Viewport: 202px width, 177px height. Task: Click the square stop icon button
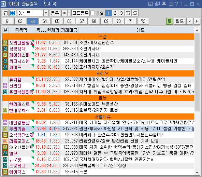64,13
